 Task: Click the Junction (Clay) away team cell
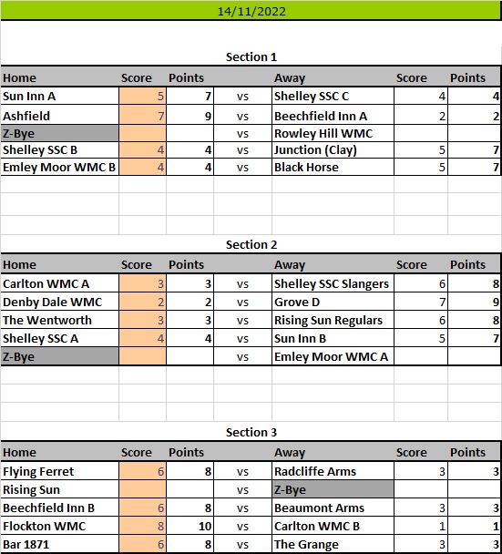tap(333, 149)
